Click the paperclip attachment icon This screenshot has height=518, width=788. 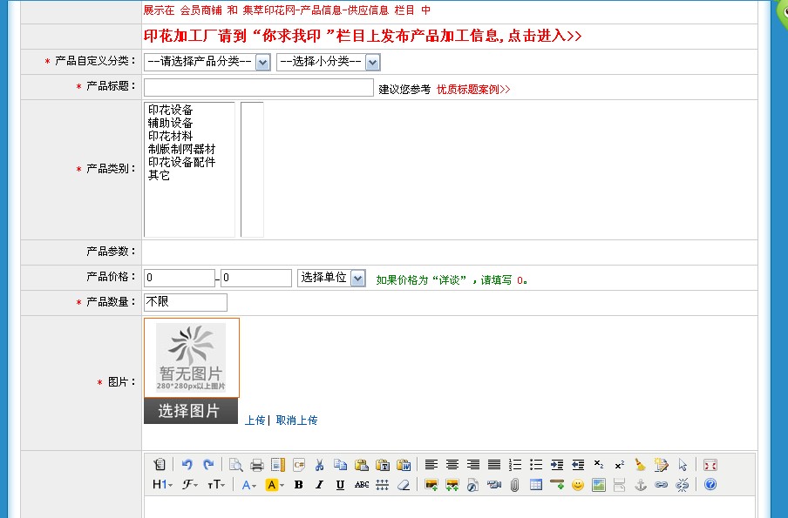(x=515, y=485)
